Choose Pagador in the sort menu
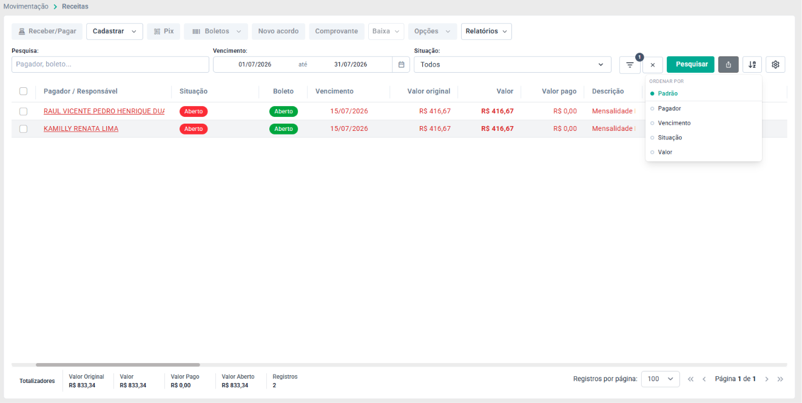The height and width of the screenshot is (403, 802). pos(669,108)
